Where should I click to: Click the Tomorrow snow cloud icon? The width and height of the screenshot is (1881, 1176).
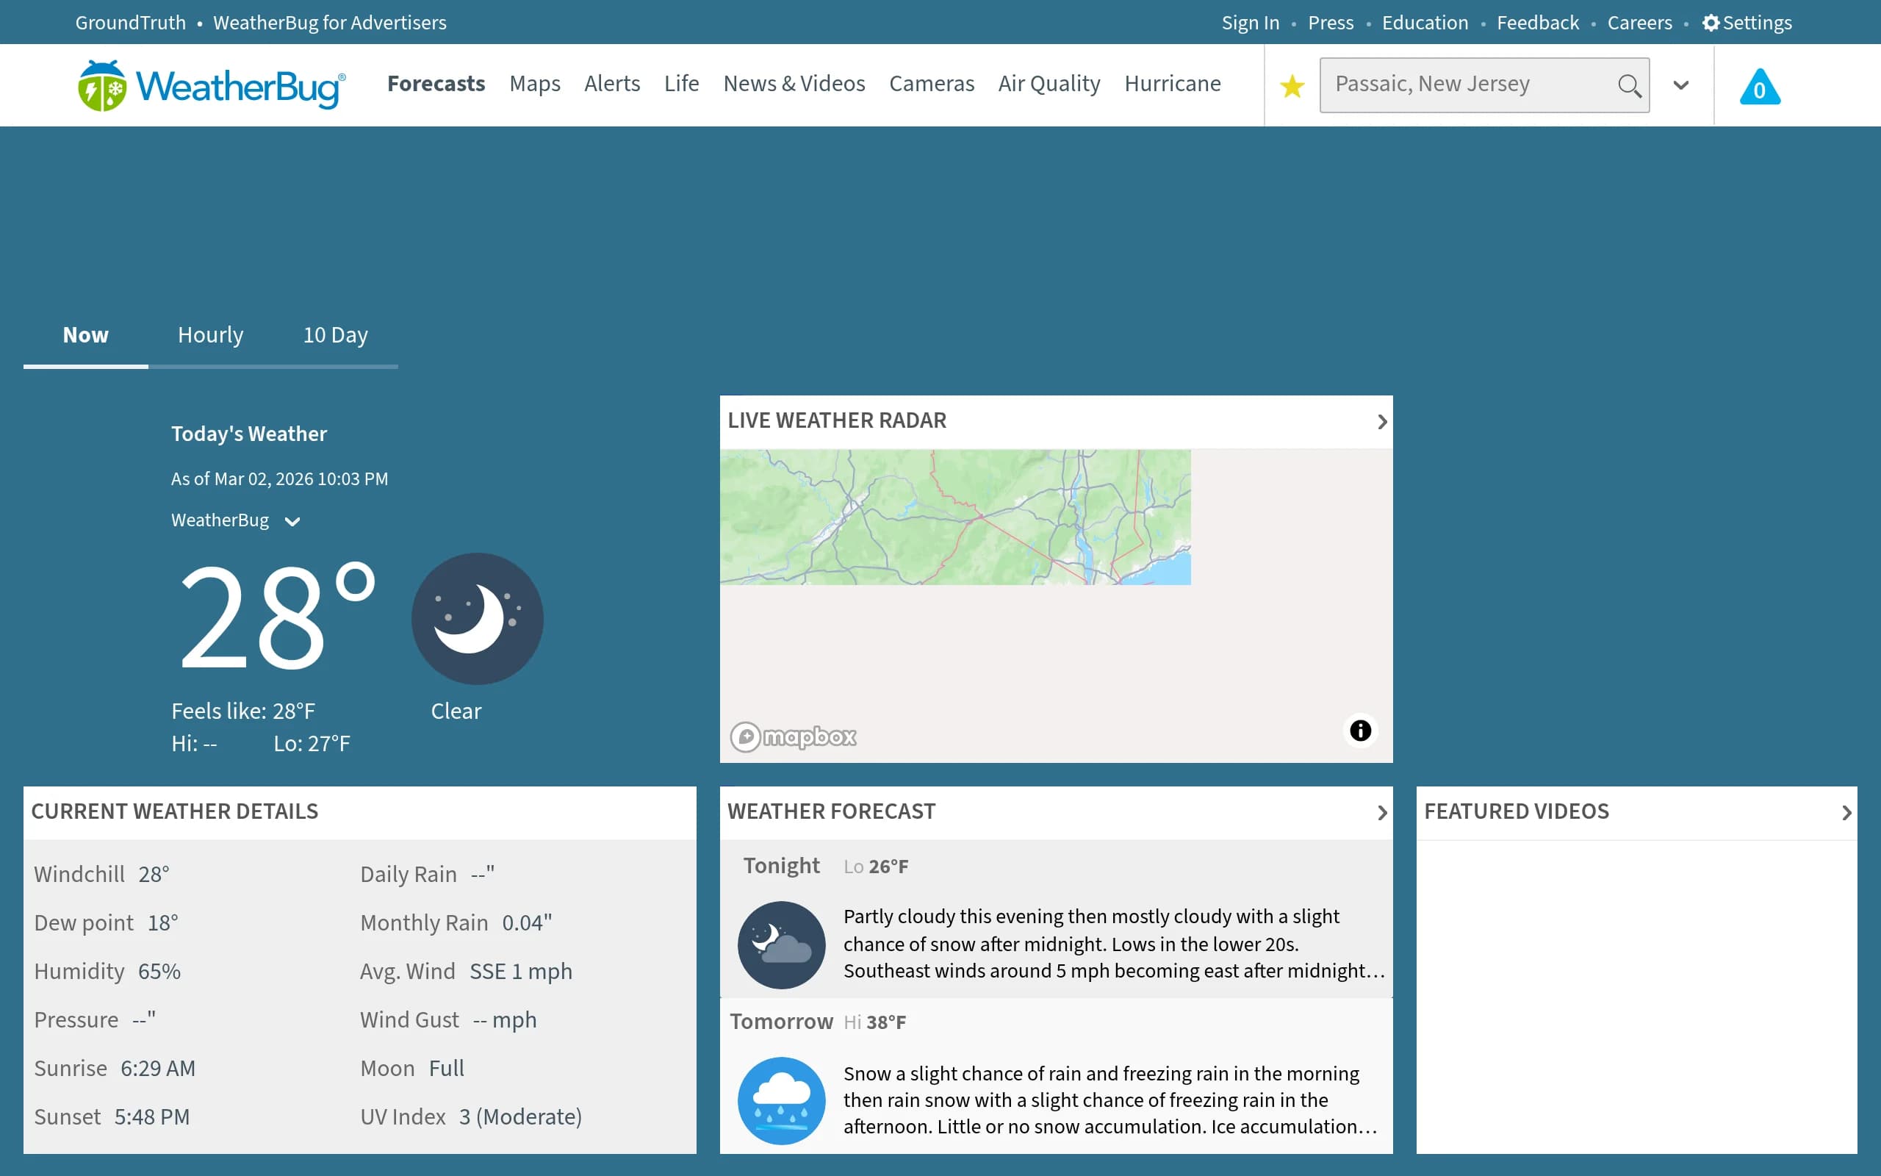781,1100
